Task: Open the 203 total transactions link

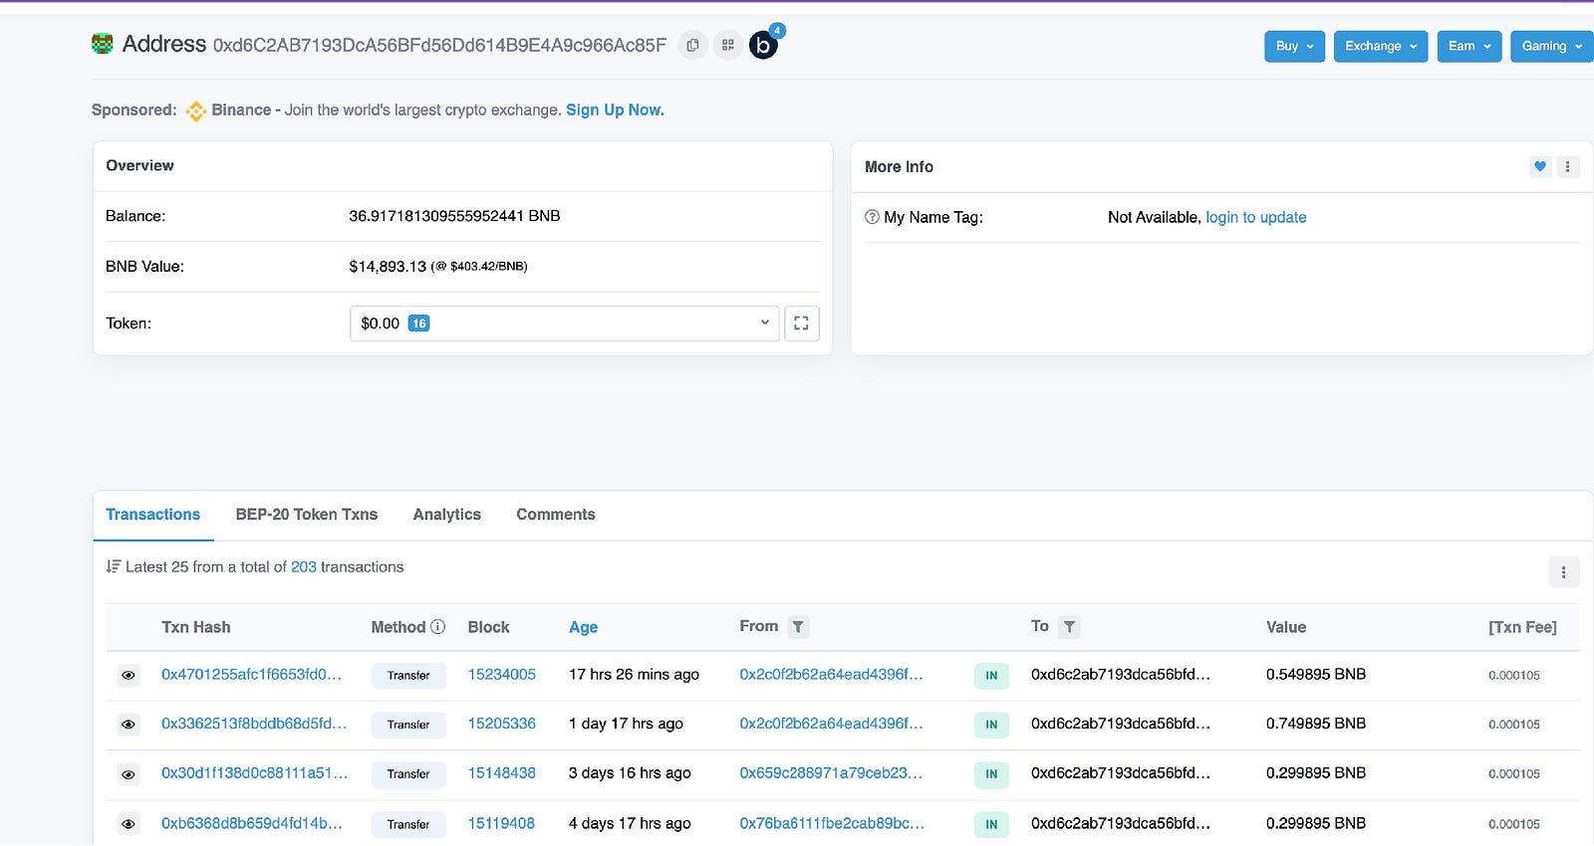Action: 304,567
